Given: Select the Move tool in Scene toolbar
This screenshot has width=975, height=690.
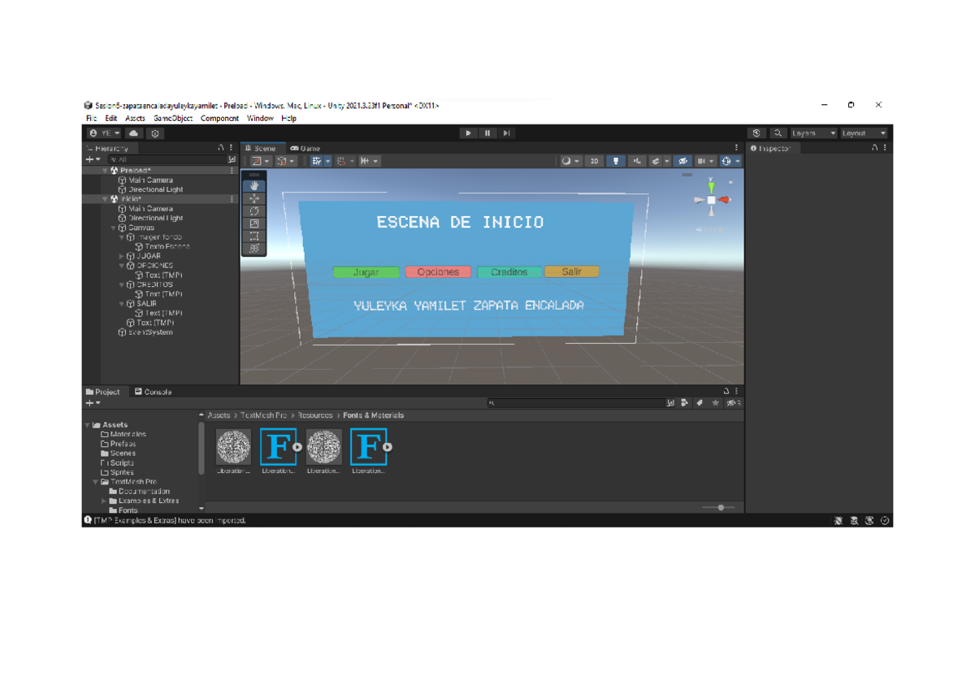Looking at the screenshot, I should coord(253,197).
